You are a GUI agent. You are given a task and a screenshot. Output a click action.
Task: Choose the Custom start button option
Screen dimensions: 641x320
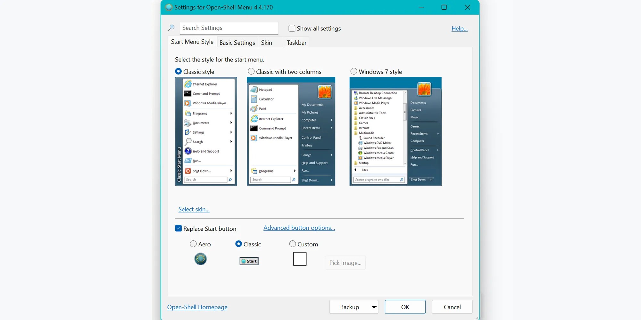tap(292, 244)
